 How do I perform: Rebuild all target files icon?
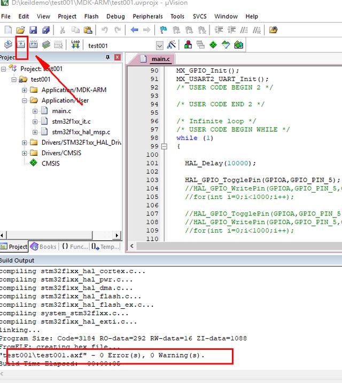pos(33,45)
